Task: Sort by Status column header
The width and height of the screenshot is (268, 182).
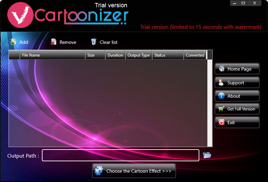Action: [168, 55]
